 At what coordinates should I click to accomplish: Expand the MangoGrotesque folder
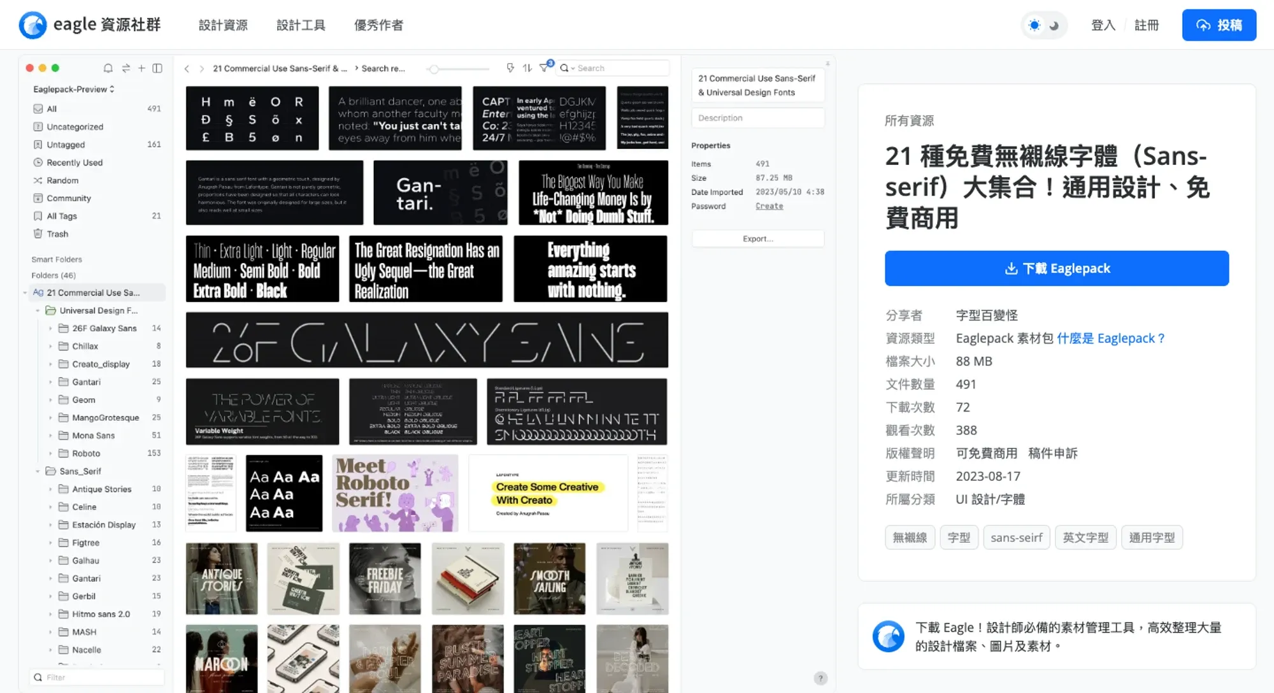click(x=50, y=418)
